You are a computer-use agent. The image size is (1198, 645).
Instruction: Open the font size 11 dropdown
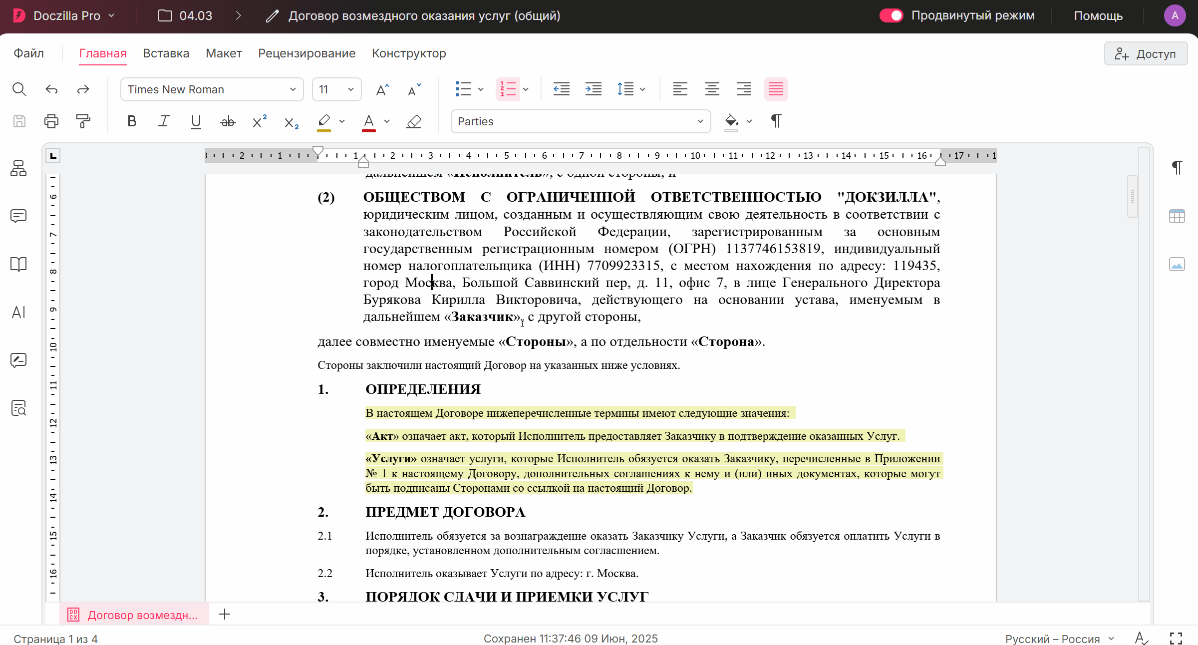pos(337,89)
